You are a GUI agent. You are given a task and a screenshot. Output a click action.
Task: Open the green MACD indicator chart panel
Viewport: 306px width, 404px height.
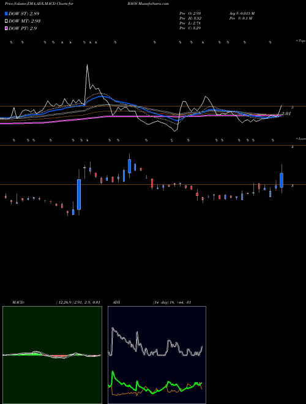click(52, 355)
